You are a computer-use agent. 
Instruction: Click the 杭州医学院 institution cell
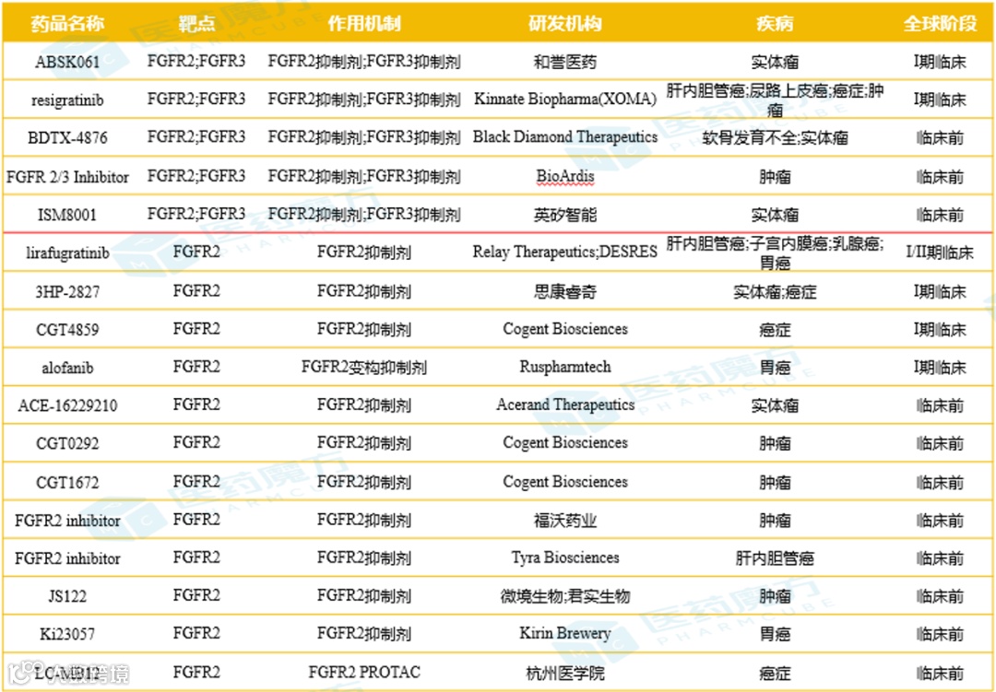click(x=564, y=673)
